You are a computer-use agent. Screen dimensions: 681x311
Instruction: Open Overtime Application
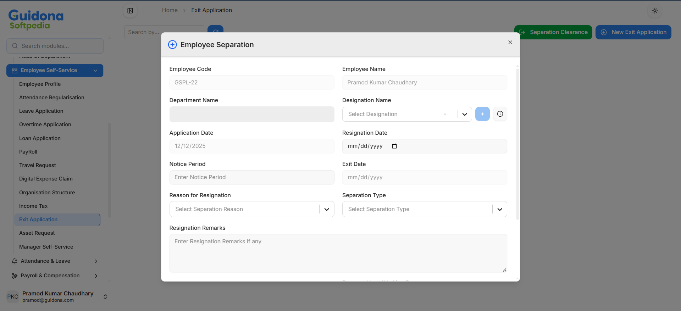(x=45, y=124)
